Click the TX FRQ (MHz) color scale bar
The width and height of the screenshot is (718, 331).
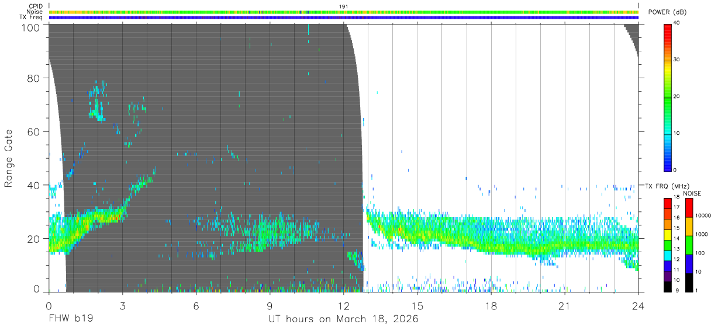click(x=668, y=245)
